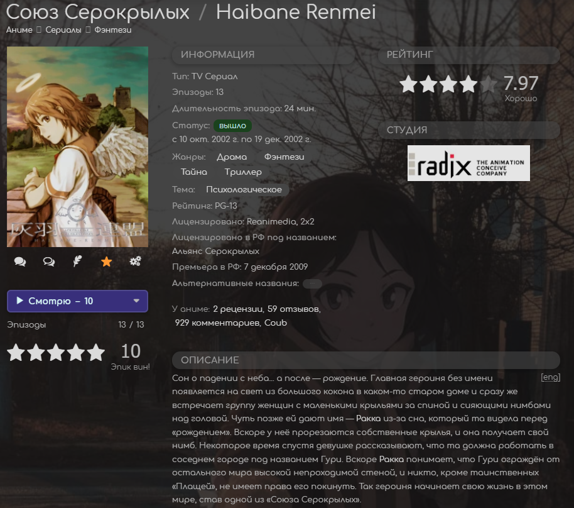Click the Лицензировано: Reanimedia, 2x2 line

tap(243, 221)
